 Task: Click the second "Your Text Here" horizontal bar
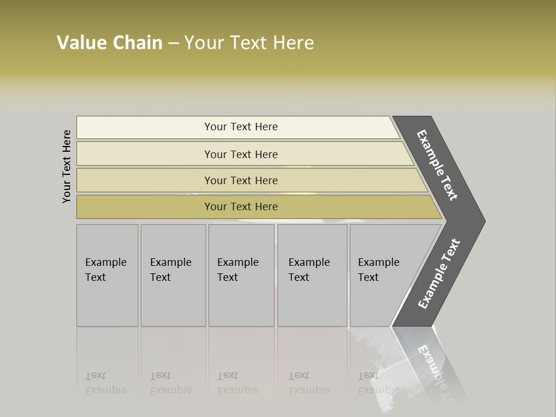pos(241,154)
